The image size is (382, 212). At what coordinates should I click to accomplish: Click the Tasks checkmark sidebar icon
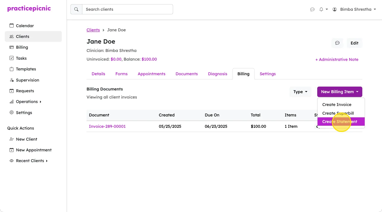click(12, 58)
